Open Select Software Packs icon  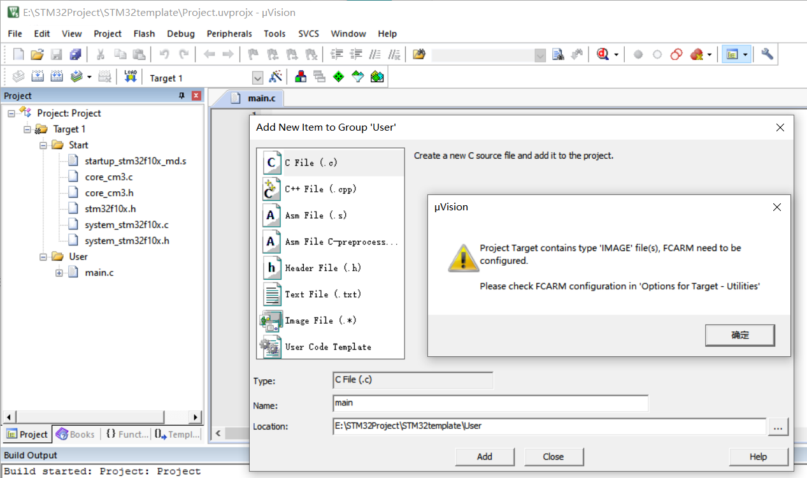[358, 77]
